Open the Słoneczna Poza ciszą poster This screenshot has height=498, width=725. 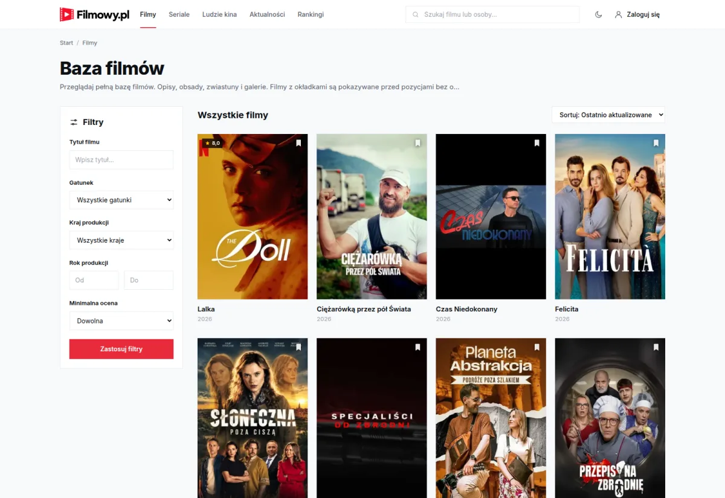pos(253,418)
